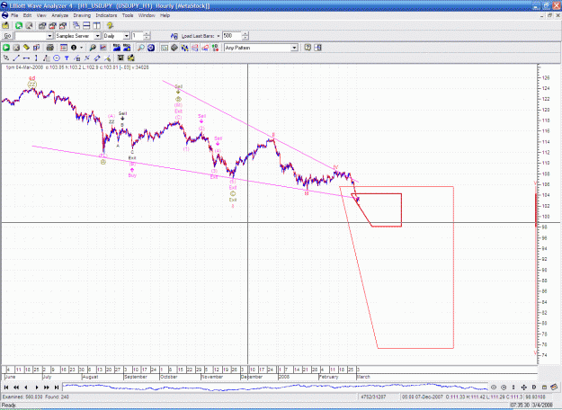Open the View menu
Image resolution: width=562 pixels, height=410 pixels.
[x=41, y=16]
